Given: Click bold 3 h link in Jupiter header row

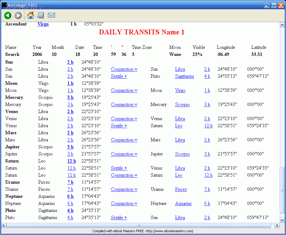Looking at the screenshot, I should [x=70, y=147].
